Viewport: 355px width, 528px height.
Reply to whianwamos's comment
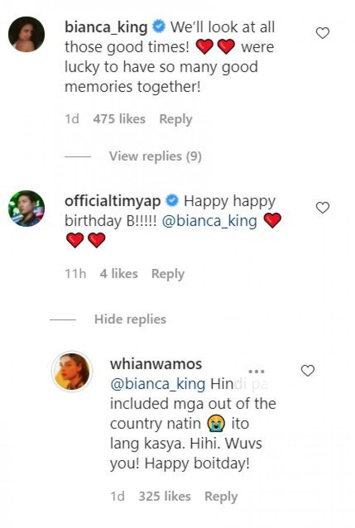coord(221,496)
